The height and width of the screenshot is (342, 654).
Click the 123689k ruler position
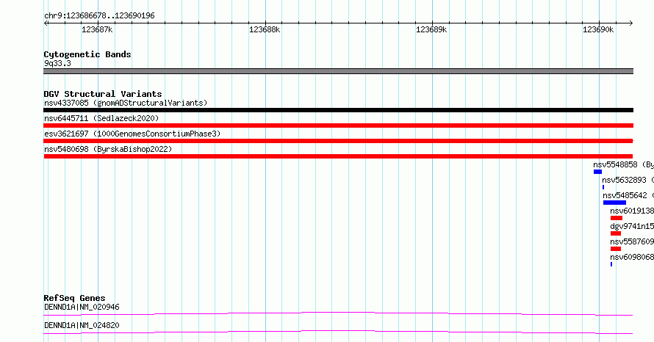coord(431,29)
